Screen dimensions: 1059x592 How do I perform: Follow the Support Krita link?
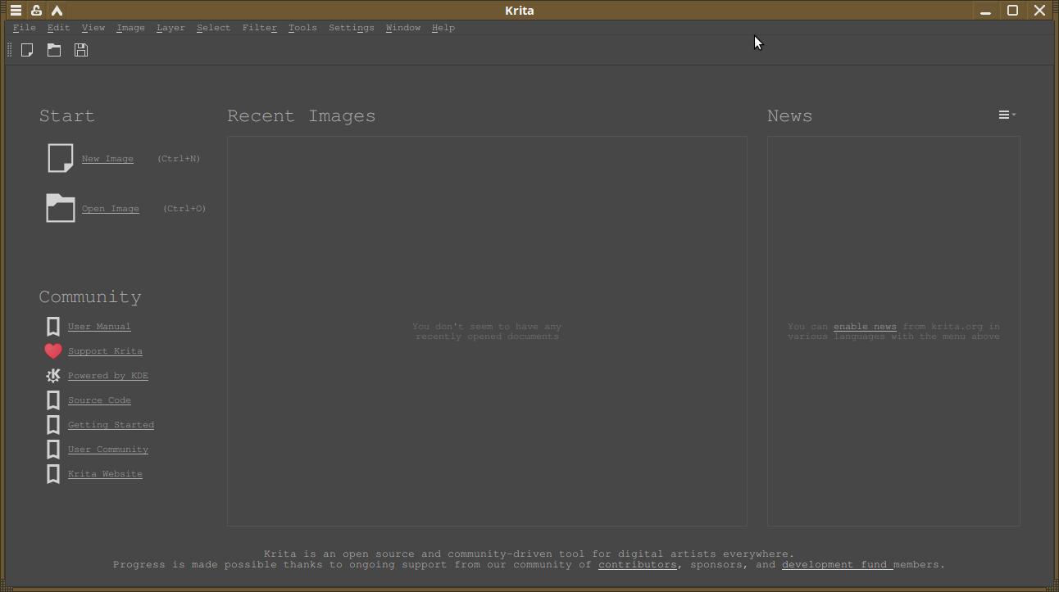105,351
